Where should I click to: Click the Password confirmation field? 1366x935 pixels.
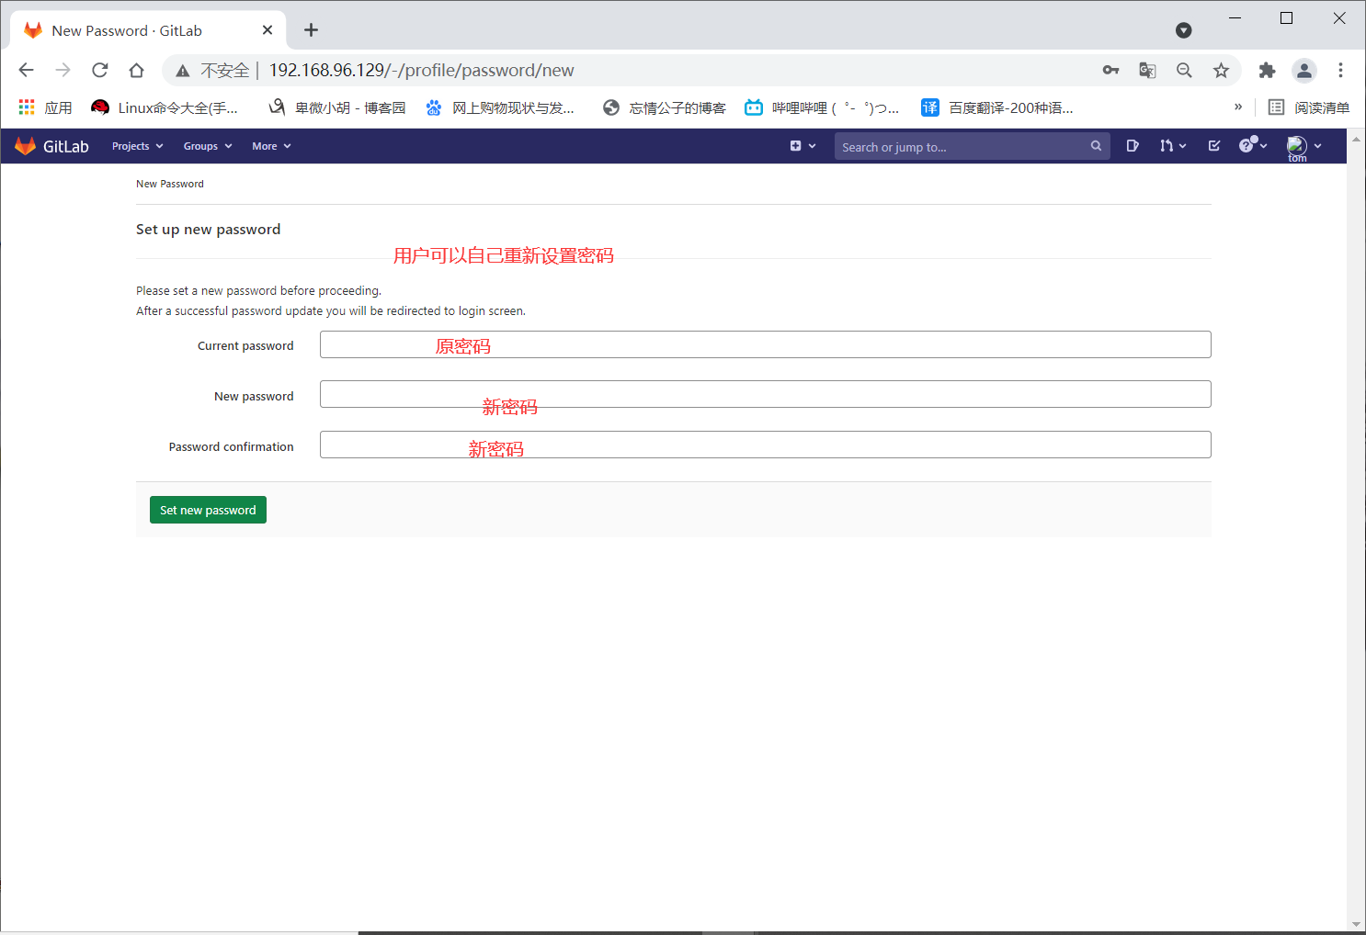point(765,445)
